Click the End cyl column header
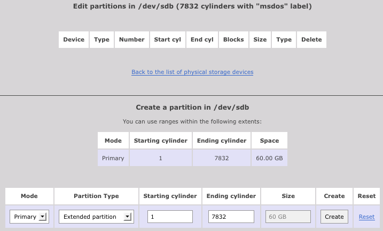The height and width of the screenshot is (231, 383). pos(202,39)
